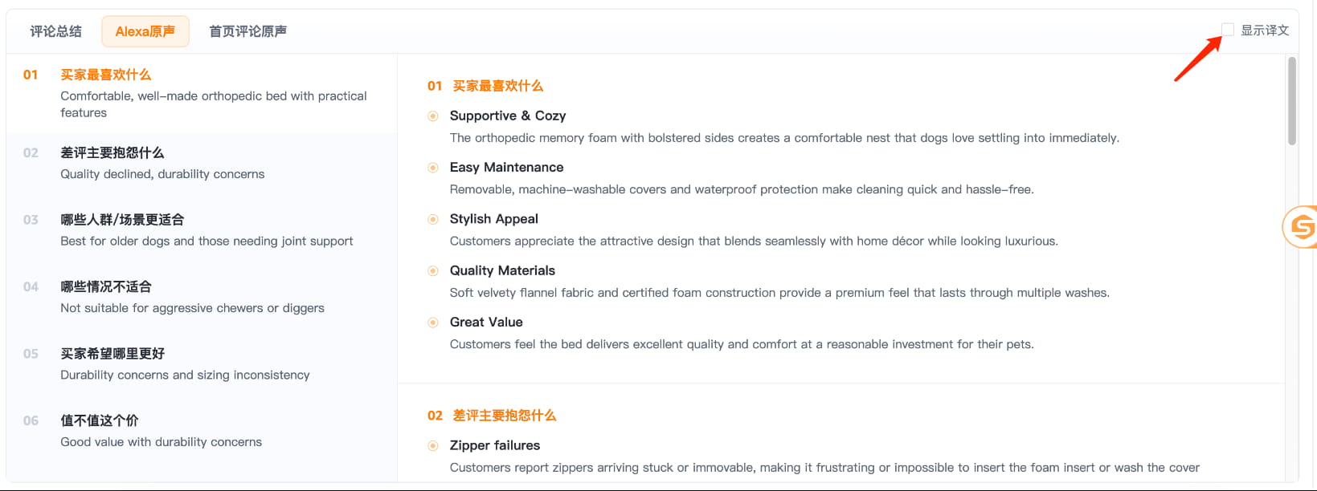Select section 01 买家最喜欢什么 in sidebar
The image size is (1317, 491).
point(202,93)
